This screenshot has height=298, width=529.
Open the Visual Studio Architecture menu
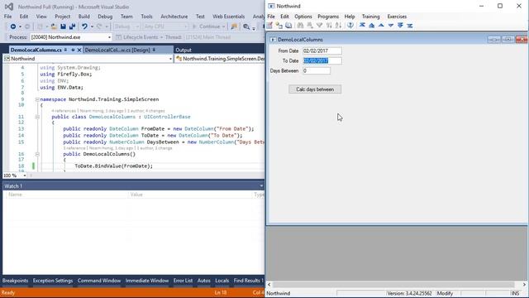click(174, 17)
